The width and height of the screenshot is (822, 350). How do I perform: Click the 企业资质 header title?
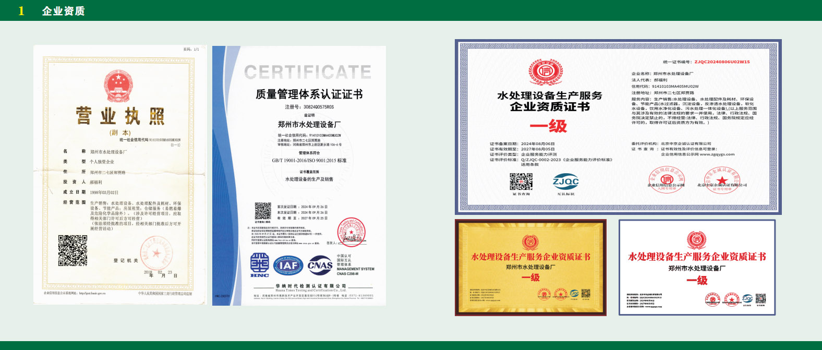(x=63, y=11)
